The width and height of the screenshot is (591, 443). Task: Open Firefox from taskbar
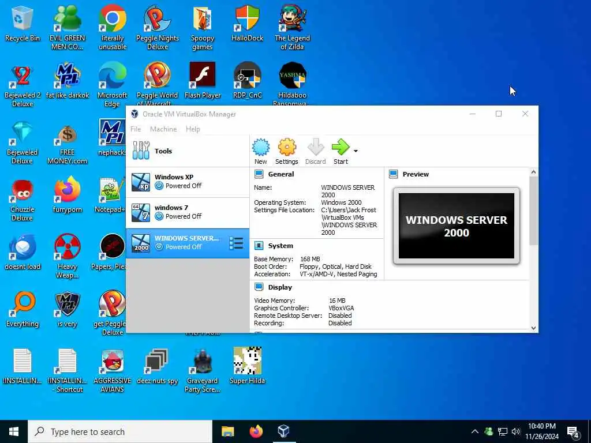tap(256, 431)
